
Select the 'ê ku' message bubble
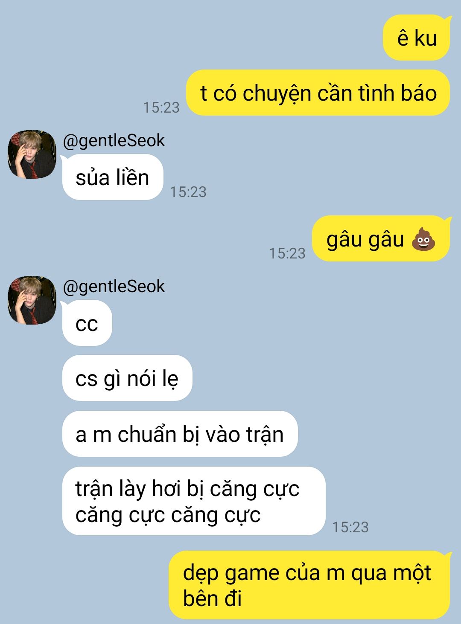[x=417, y=38]
